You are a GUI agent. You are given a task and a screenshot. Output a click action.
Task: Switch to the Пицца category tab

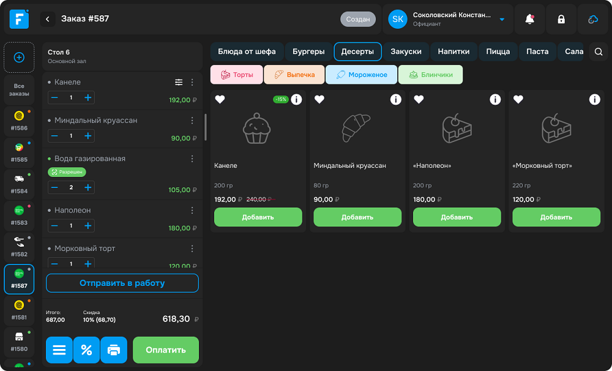coord(498,52)
